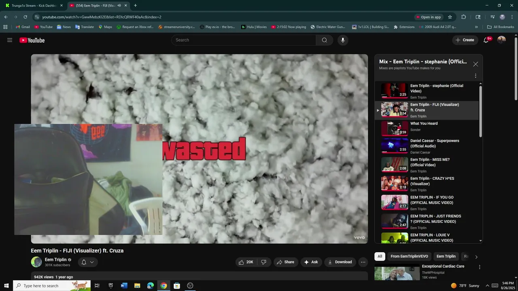Open All Bookmarks folder
This screenshot has height=291, width=518.
click(x=501, y=27)
